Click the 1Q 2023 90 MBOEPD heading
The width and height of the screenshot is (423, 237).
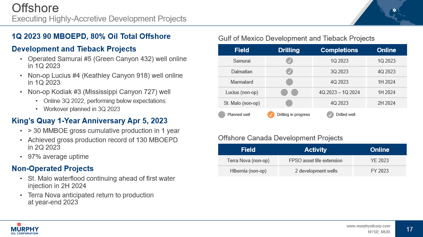tap(91, 36)
